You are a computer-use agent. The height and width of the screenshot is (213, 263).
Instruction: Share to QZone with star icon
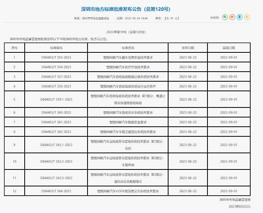pyautogui.click(x=246, y=17)
